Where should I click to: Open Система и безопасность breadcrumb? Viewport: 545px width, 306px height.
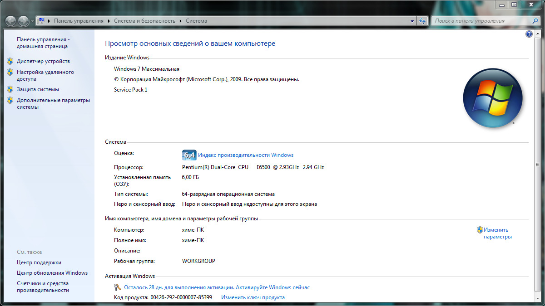pyautogui.click(x=145, y=21)
